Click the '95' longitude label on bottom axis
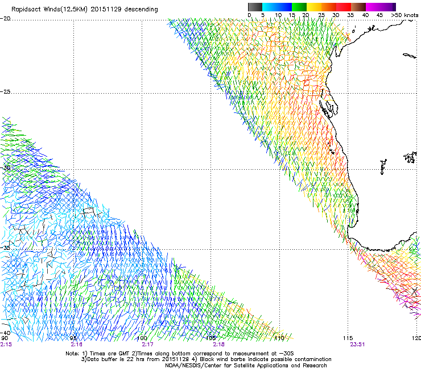Image resolution: width=421 pixels, height=369 pixels. point(73,338)
